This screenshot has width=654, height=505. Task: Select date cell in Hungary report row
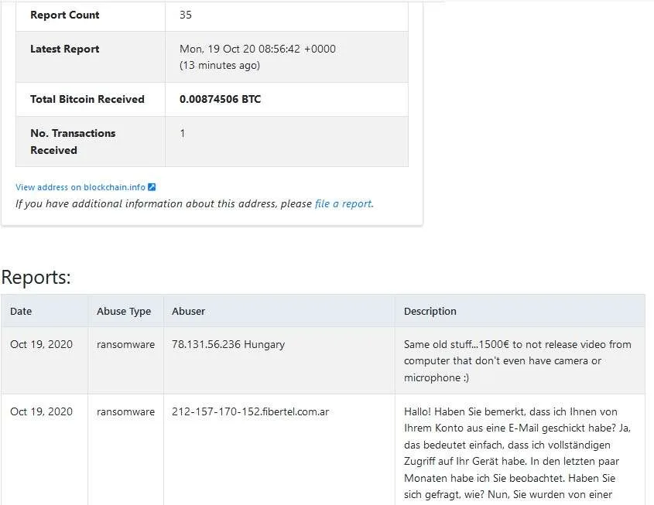coord(41,345)
